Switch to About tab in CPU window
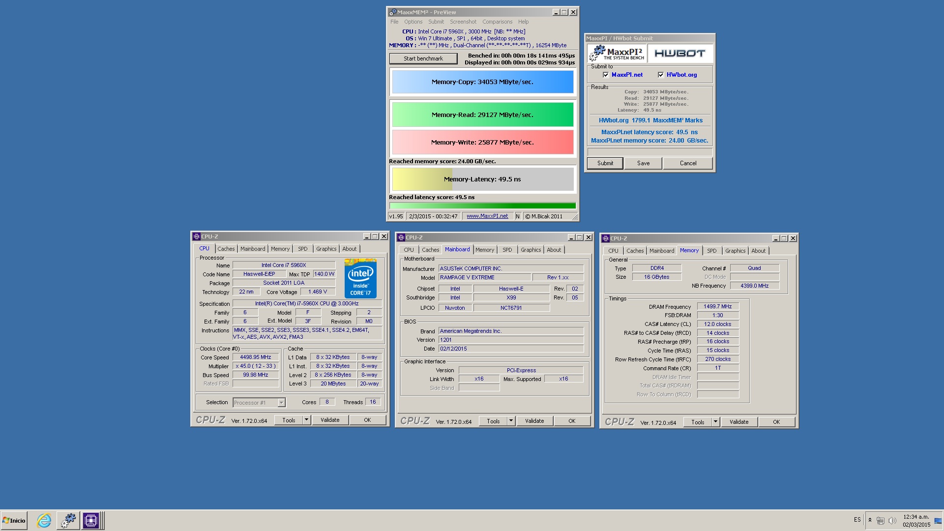 coord(350,249)
